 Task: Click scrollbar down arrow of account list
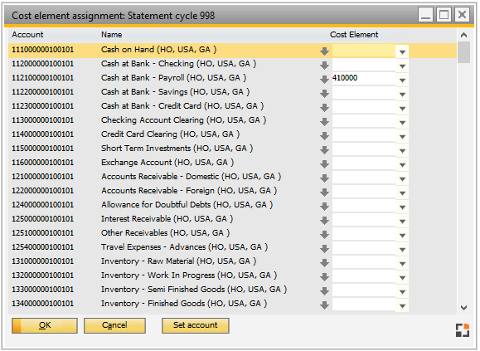[x=463, y=308]
